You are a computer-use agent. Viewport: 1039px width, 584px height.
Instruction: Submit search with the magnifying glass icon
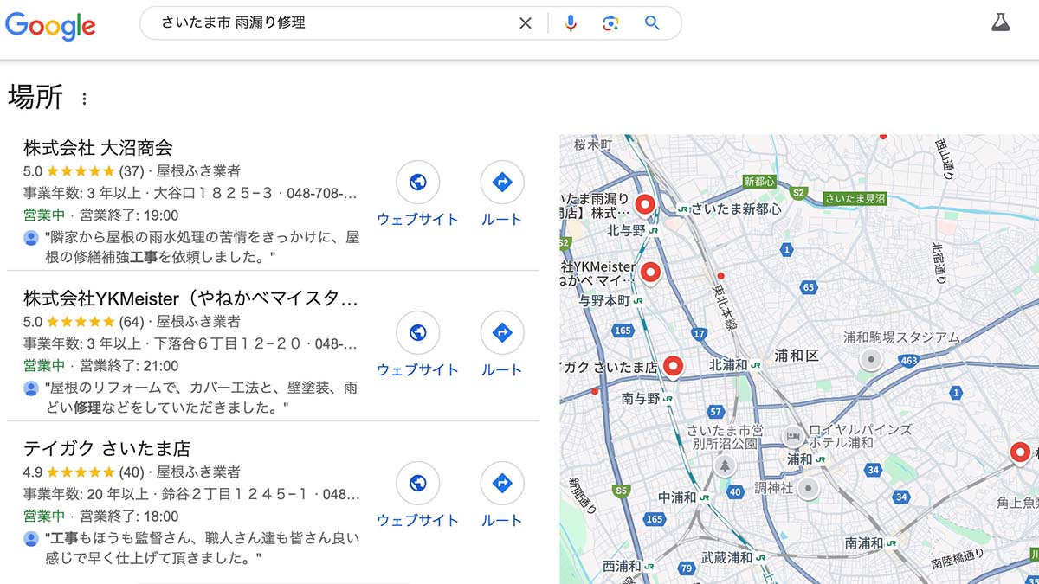(652, 23)
